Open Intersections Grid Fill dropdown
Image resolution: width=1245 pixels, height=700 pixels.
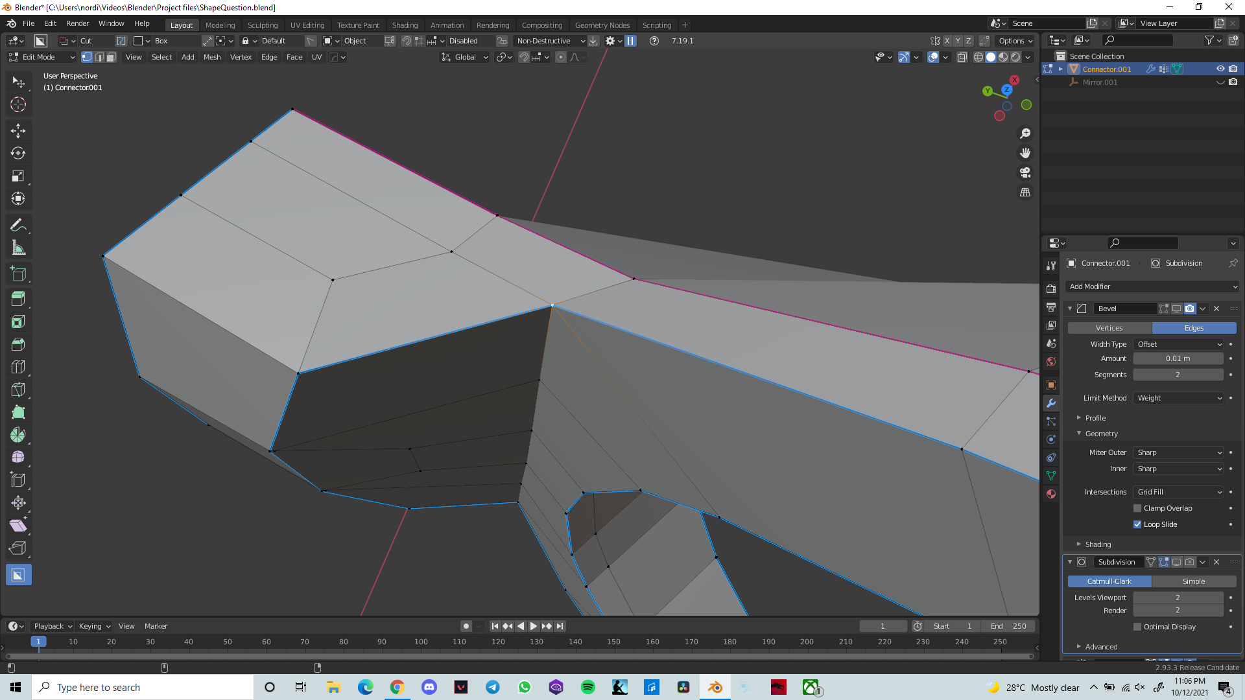tap(1179, 492)
